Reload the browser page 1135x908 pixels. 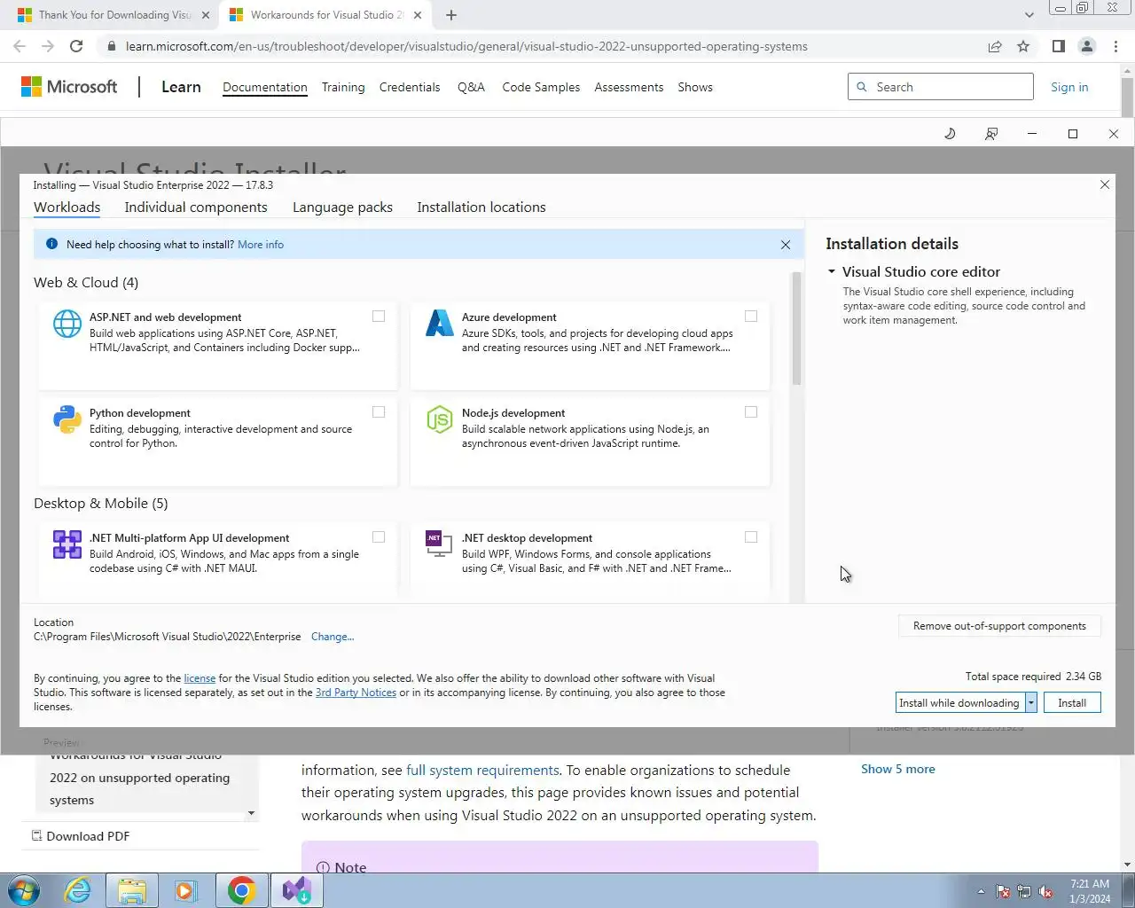(x=76, y=46)
